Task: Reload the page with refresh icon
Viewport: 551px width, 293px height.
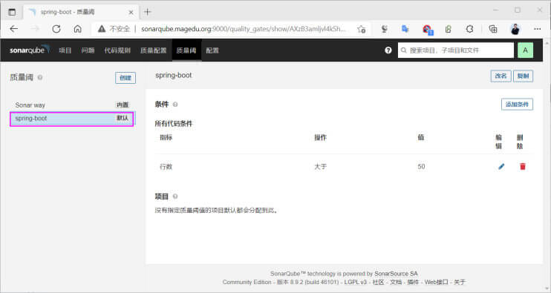Action: [x=56, y=29]
